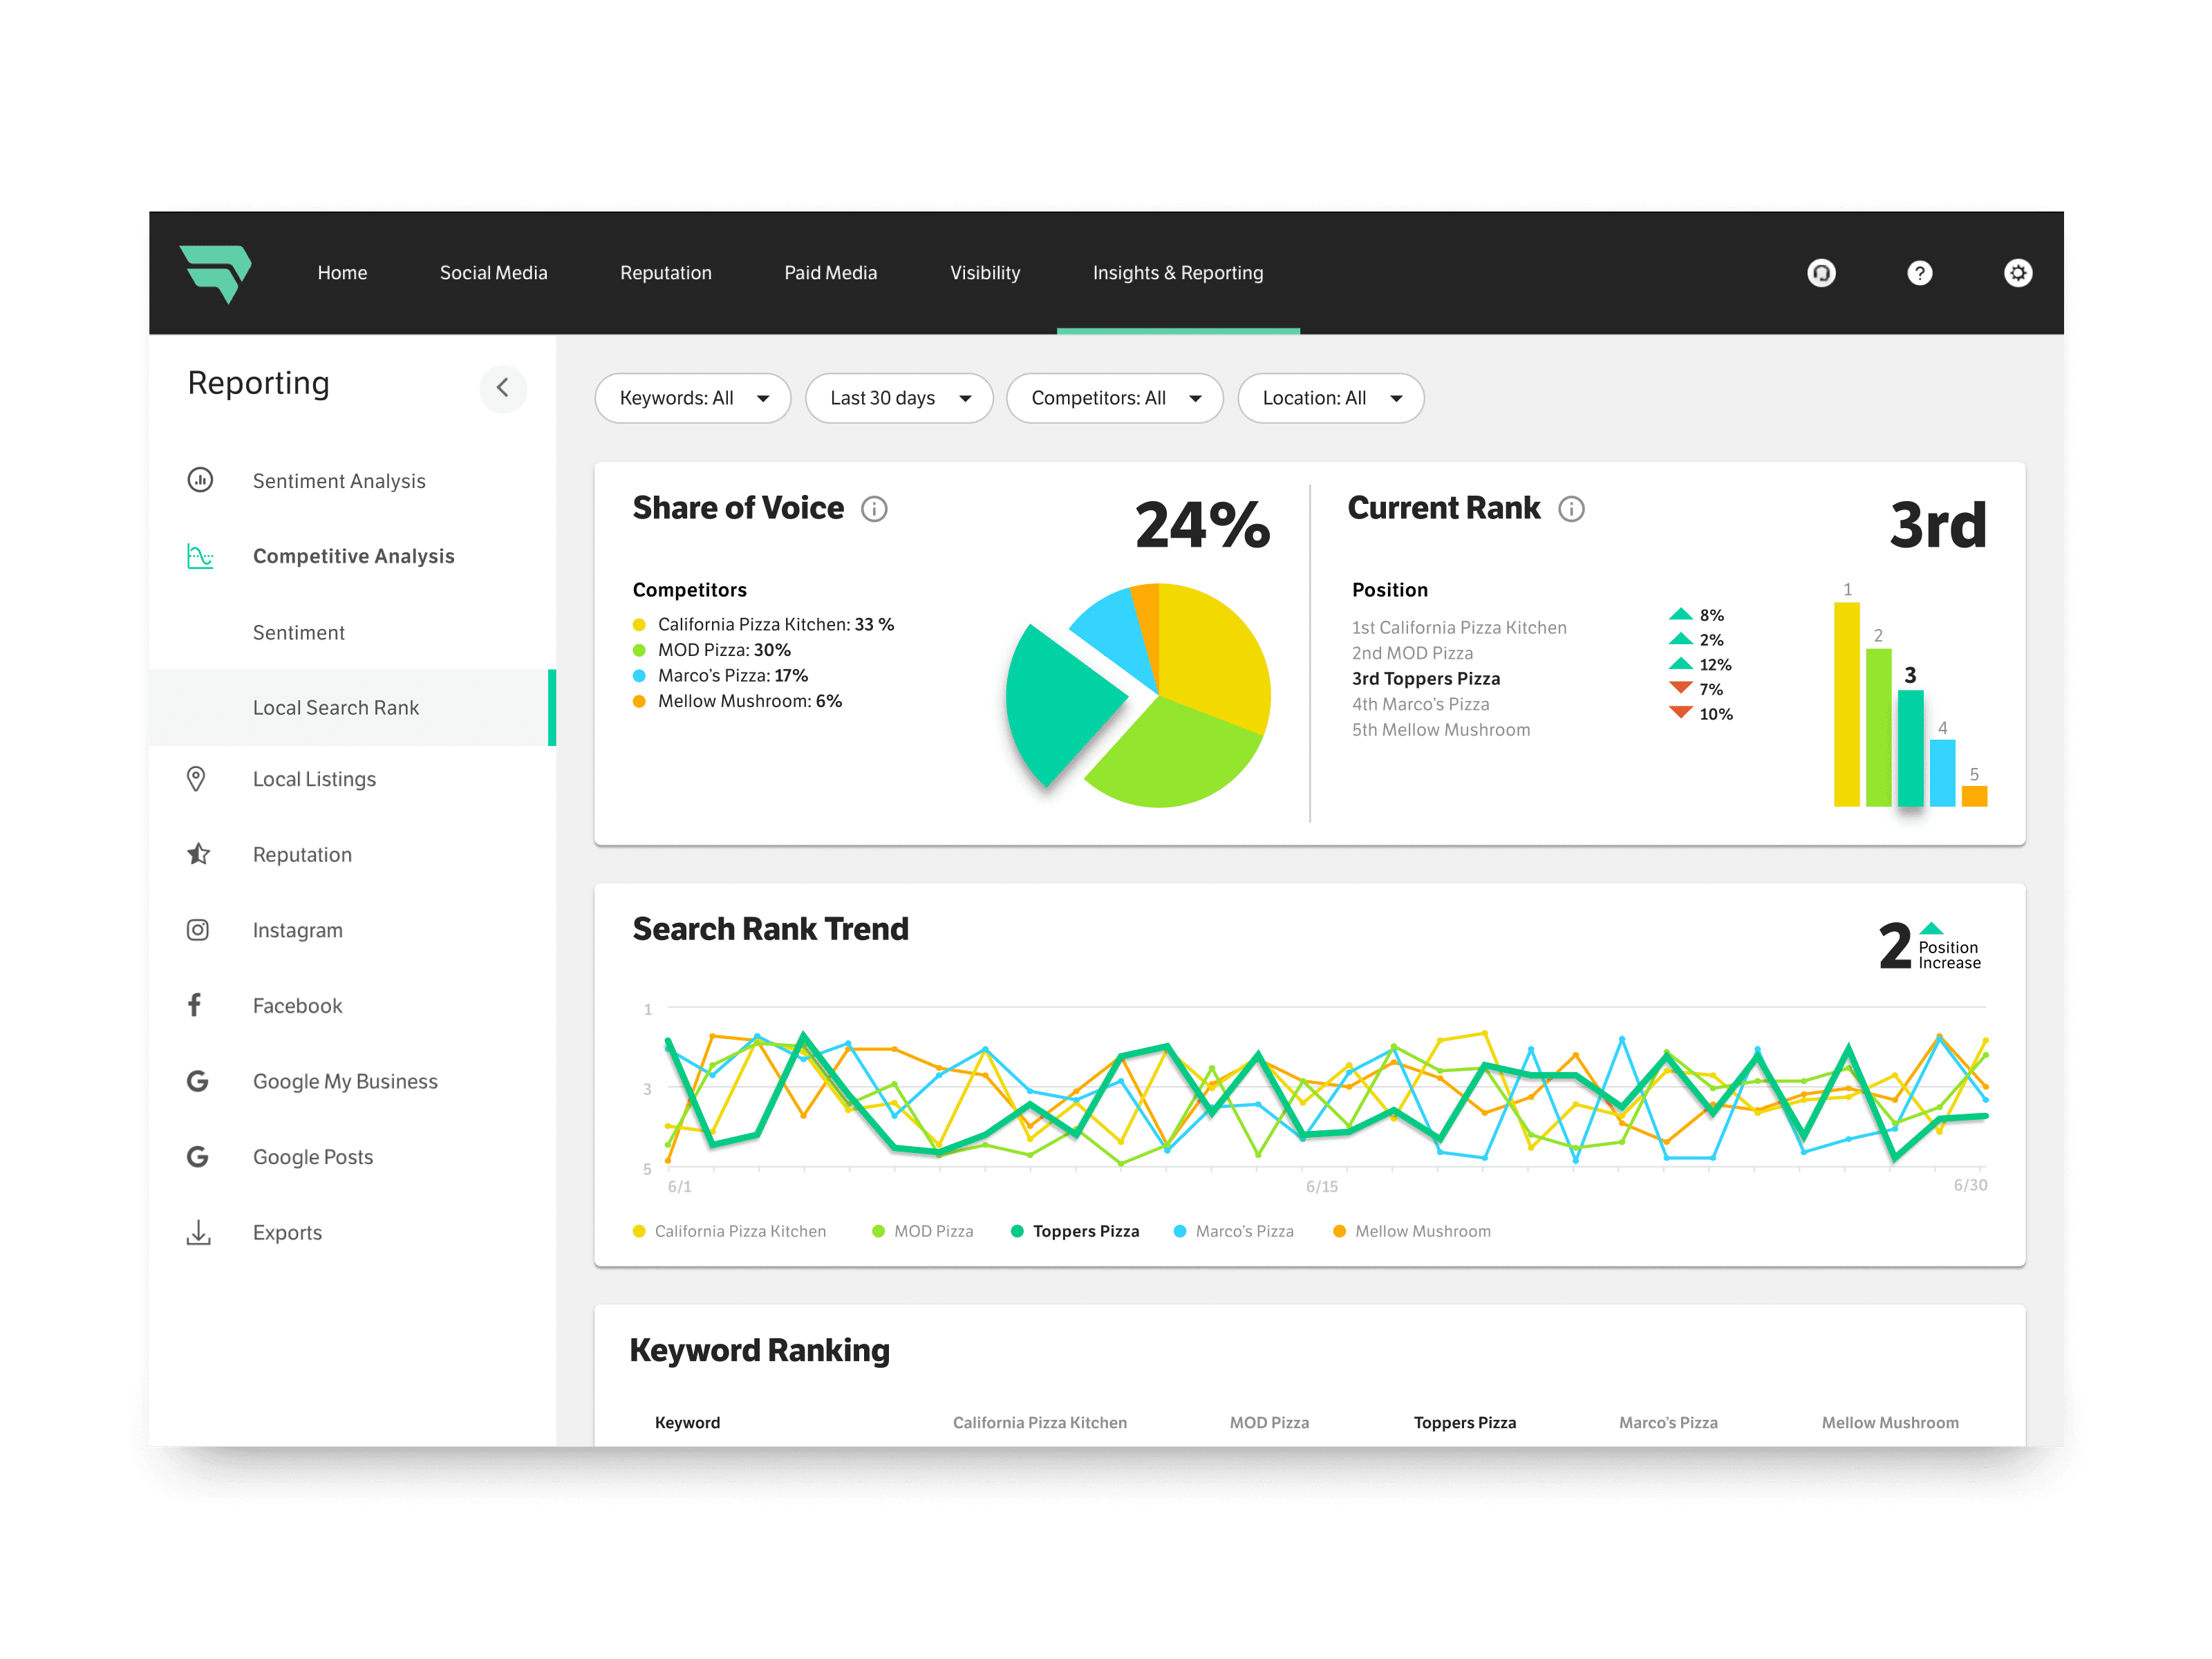This screenshot has height=1659, width=2212.
Task: Click the teal rank 3 bar
Action: click(1911, 748)
